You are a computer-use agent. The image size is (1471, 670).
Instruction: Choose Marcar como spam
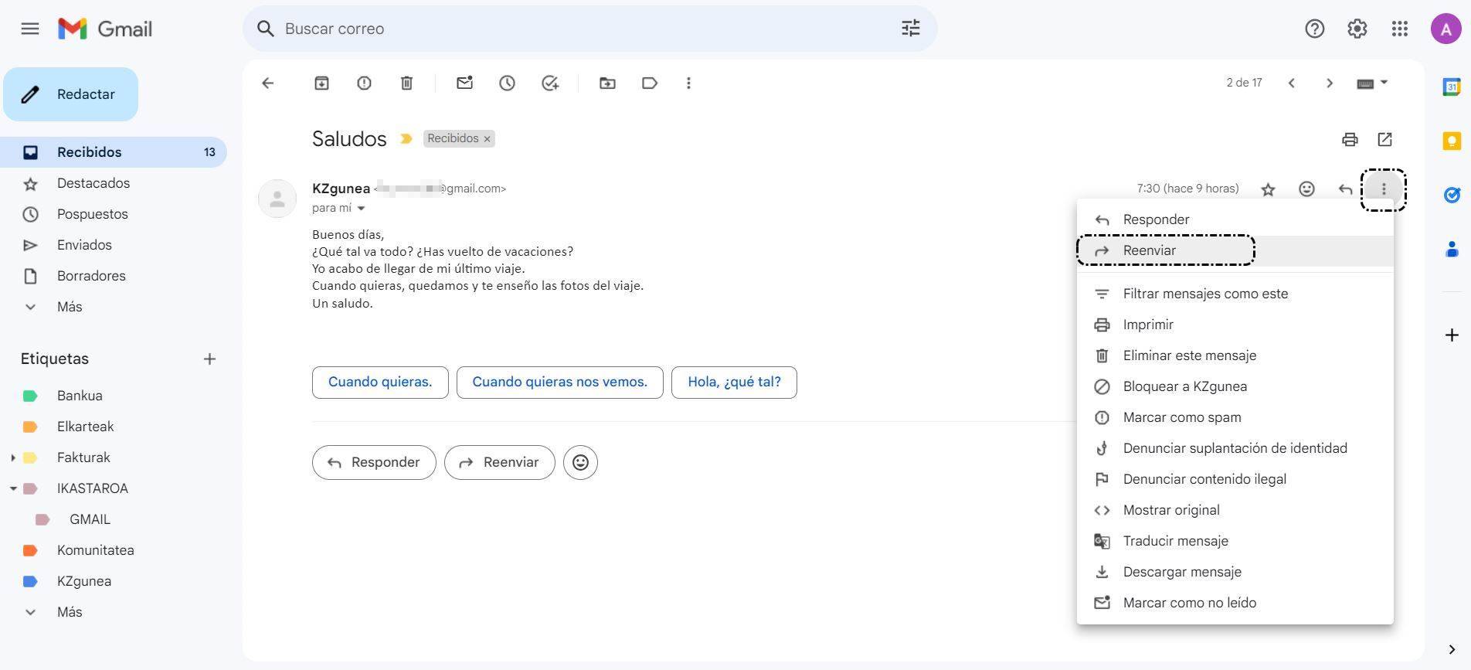1235,417
